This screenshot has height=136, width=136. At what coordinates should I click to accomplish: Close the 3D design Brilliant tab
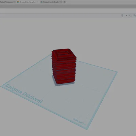point(38,2)
